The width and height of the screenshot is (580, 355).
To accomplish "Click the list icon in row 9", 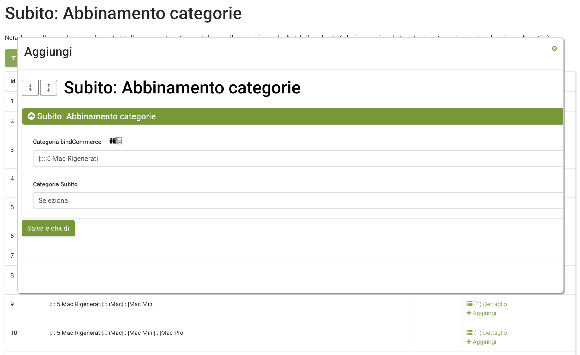I will coord(469,304).
